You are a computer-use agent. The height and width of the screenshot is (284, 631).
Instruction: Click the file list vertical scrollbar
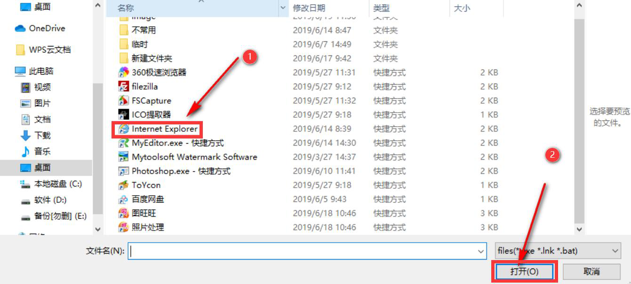click(579, 117)
